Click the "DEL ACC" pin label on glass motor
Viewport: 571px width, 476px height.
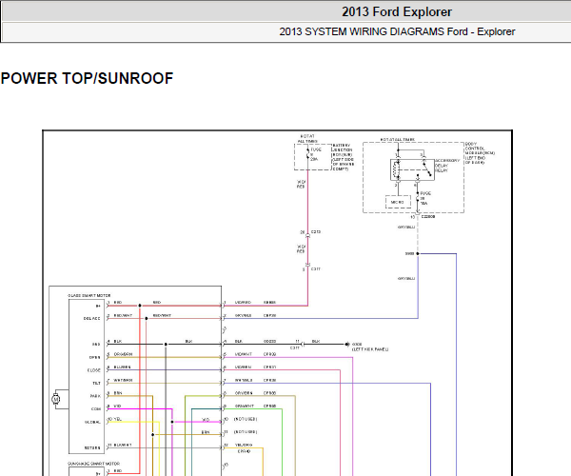click(91, 318)
